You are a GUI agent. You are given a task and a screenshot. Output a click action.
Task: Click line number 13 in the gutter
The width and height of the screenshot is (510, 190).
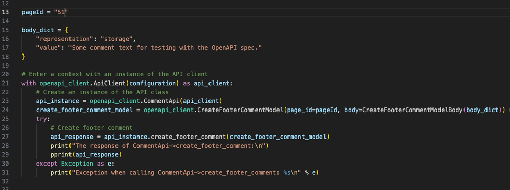(x=5, y=12)
